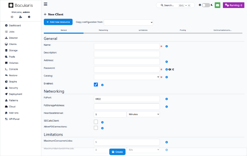
Task: Click the FdPort field showing 9102
Action: tap(127, 99)
